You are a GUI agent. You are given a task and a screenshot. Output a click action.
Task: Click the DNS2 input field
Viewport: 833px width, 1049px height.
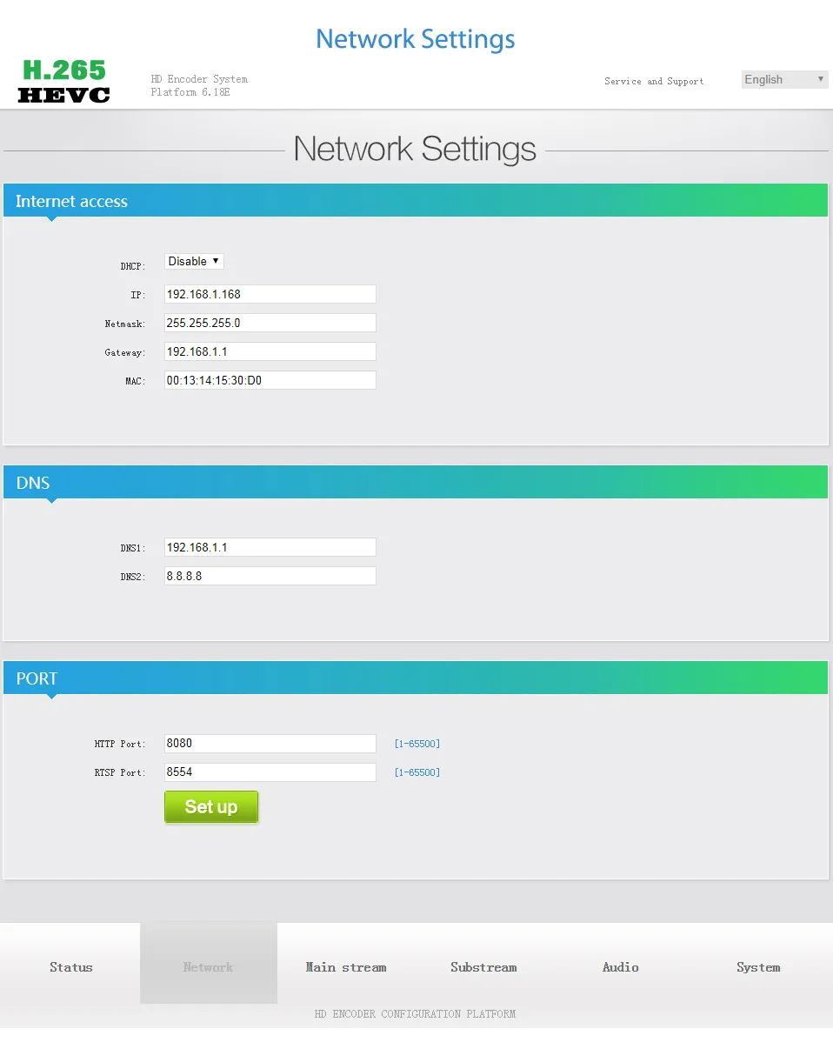270,576
